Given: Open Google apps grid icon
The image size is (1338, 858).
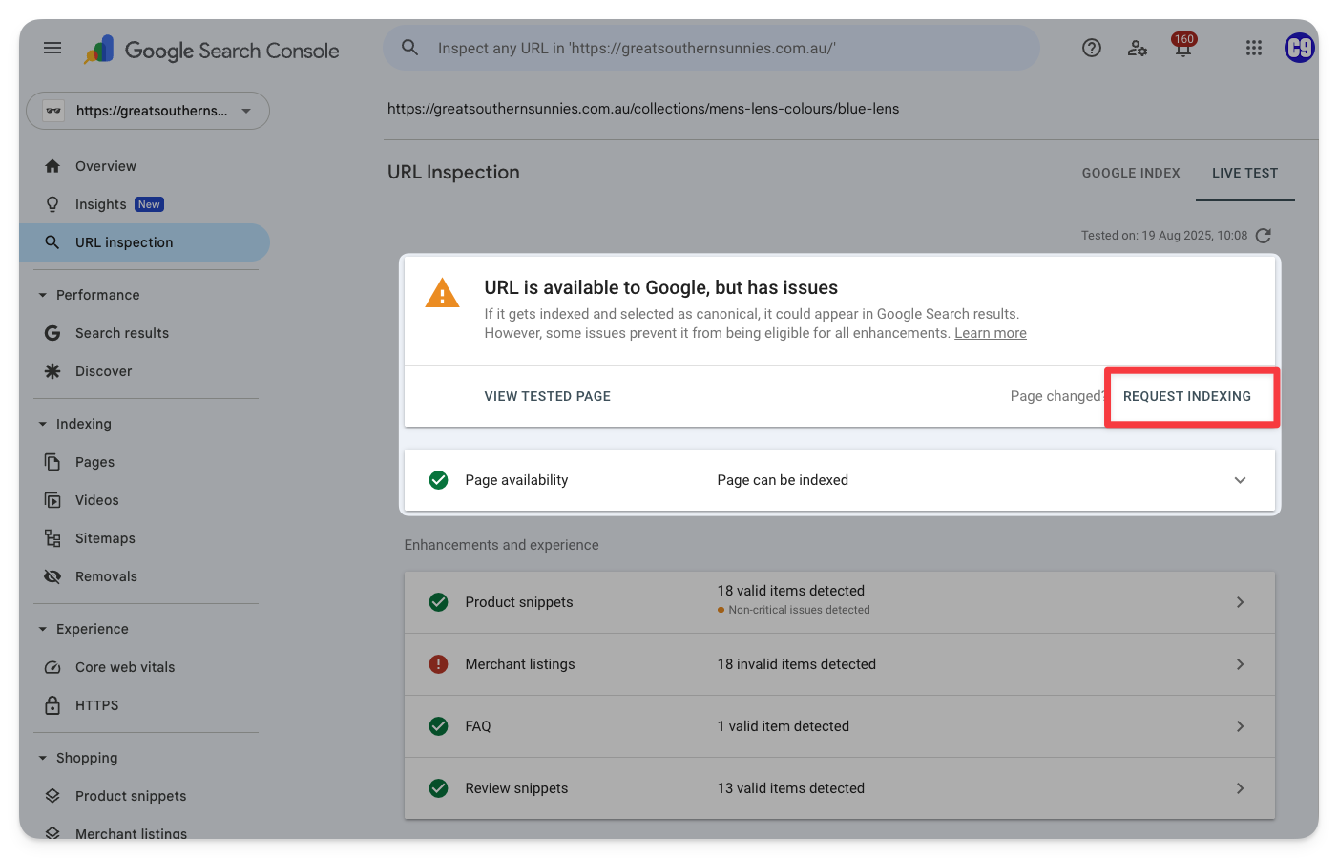Looking at the screenshot, I should [1254, 48].
